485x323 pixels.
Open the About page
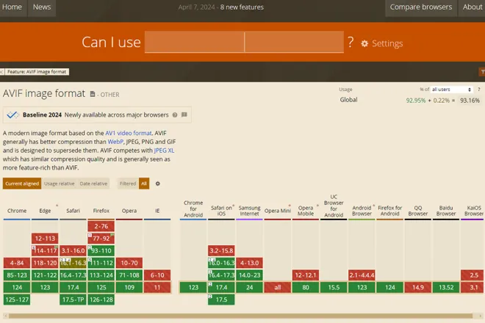[473, 7]
